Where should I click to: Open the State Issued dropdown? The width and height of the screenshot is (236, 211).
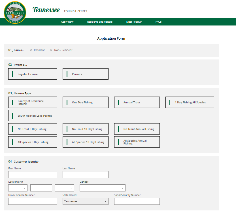tap(85, 201)
